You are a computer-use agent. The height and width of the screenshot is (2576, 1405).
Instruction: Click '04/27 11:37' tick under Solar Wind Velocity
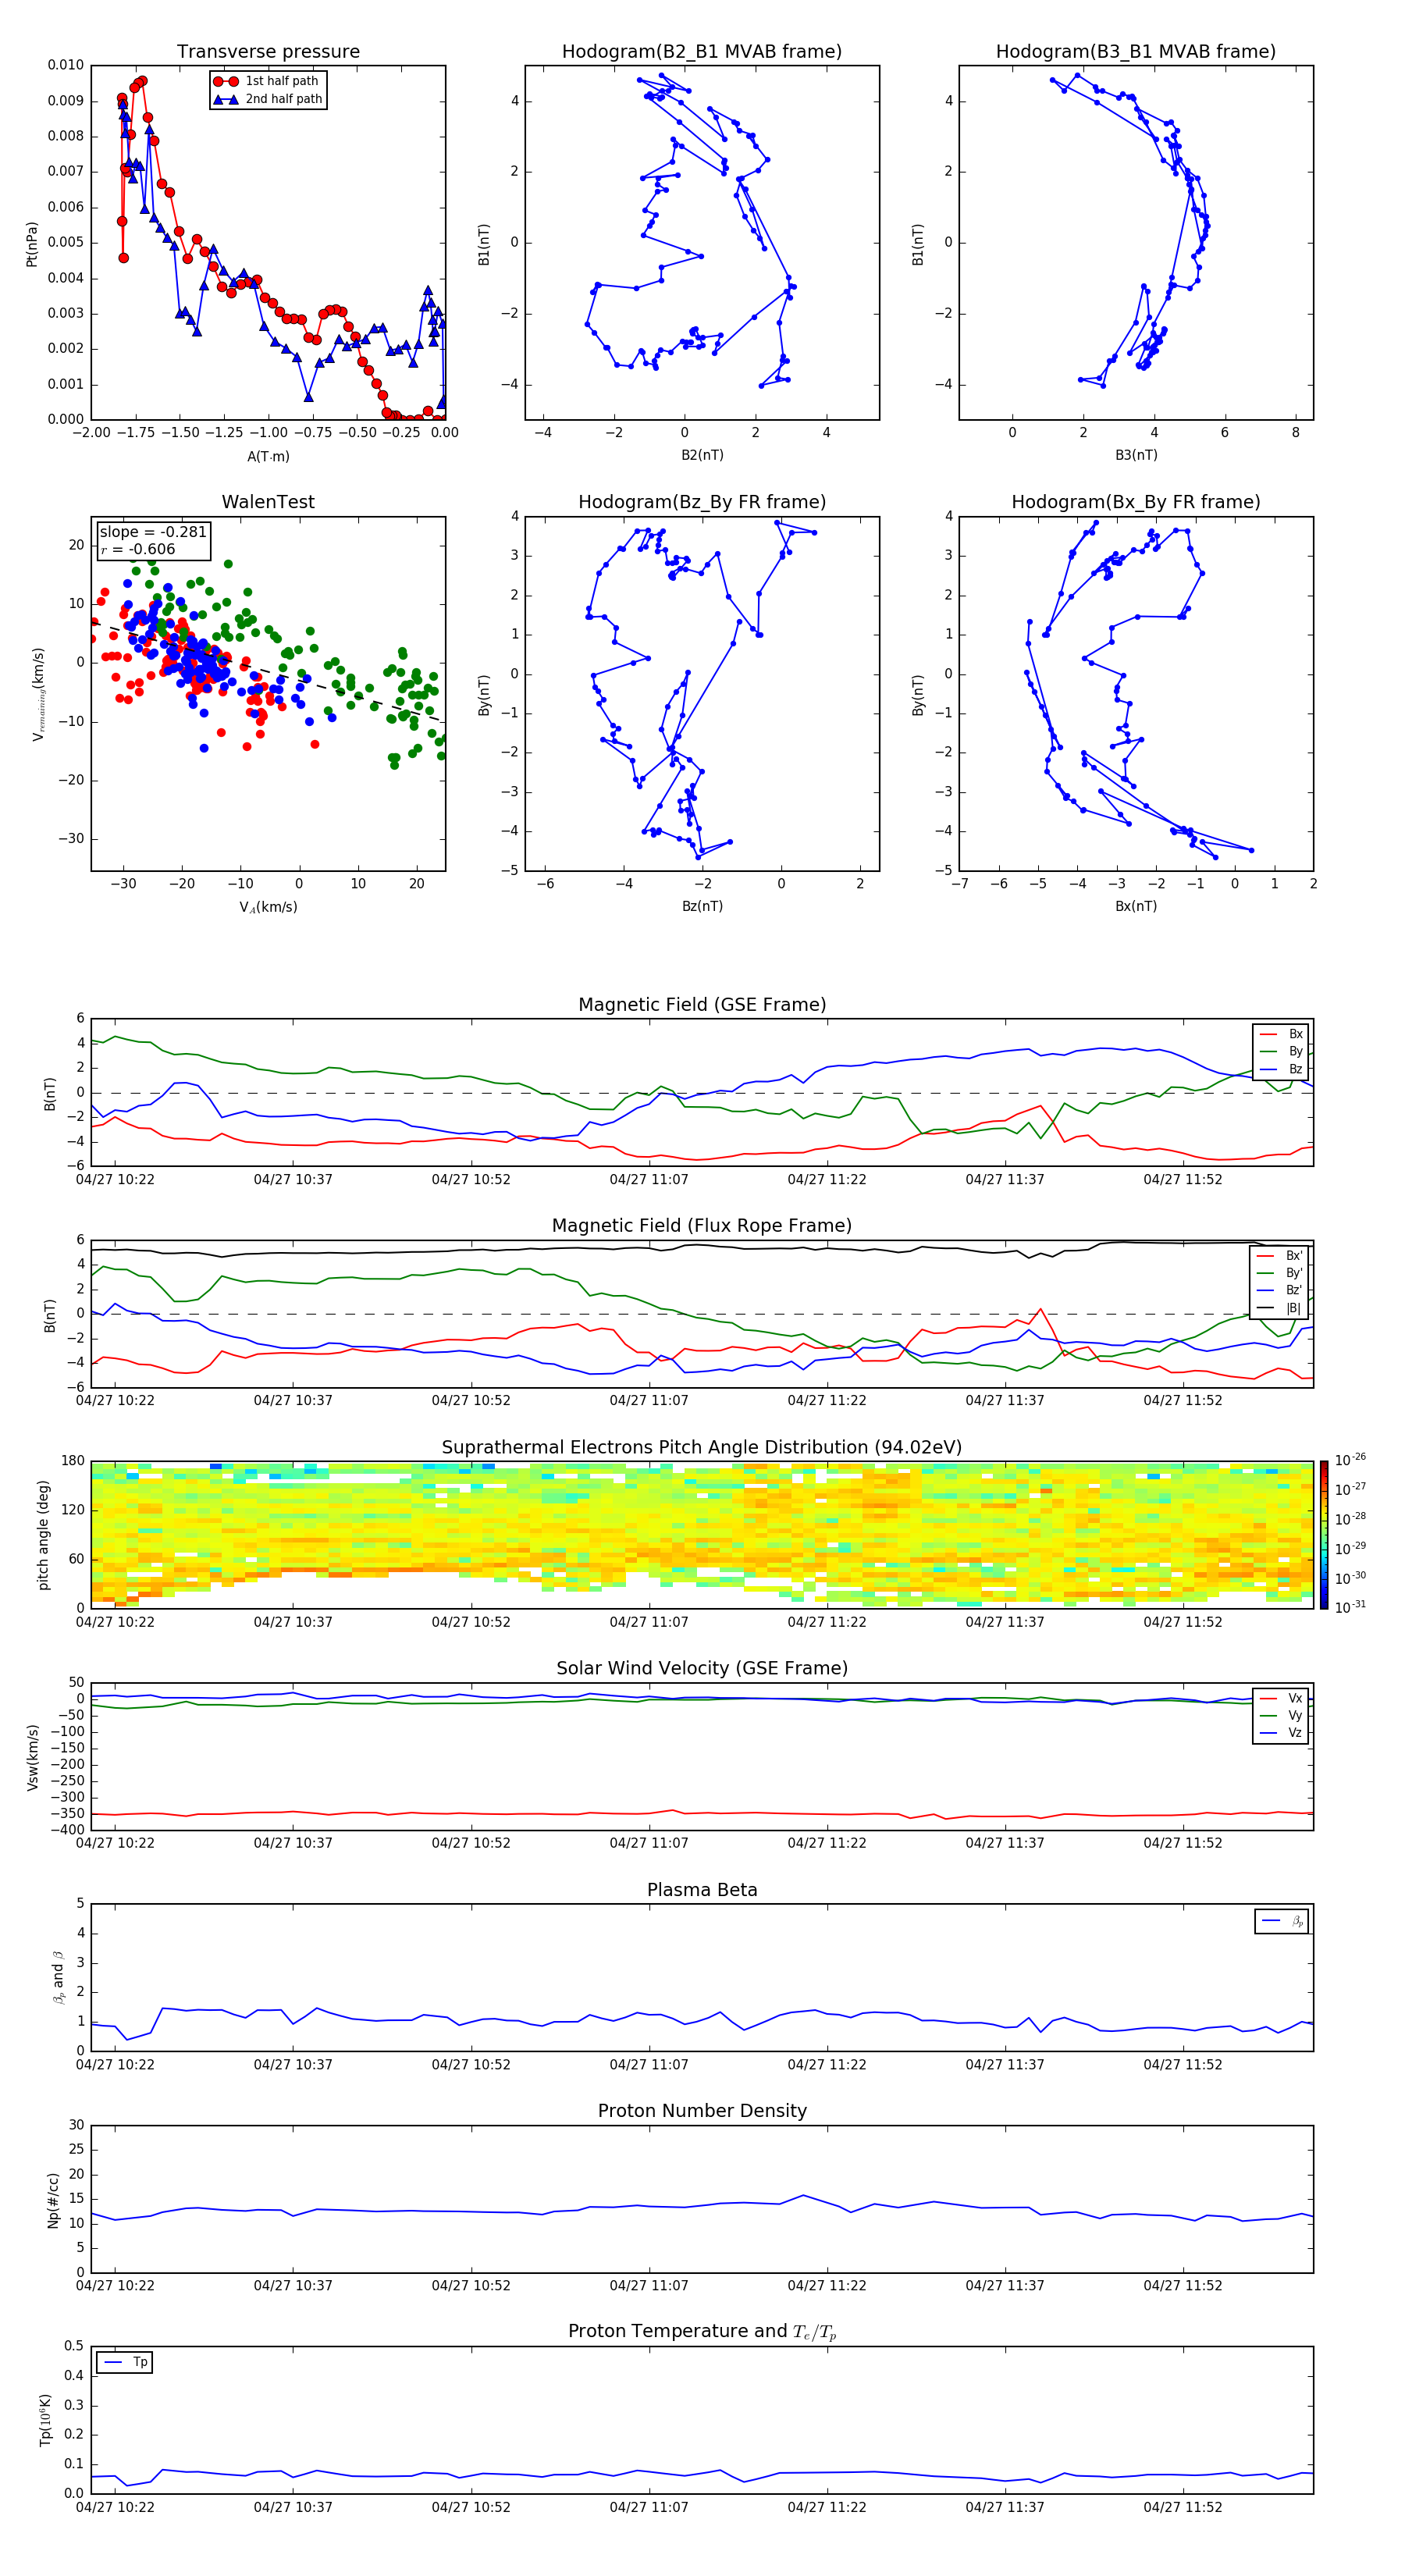1005,1843
